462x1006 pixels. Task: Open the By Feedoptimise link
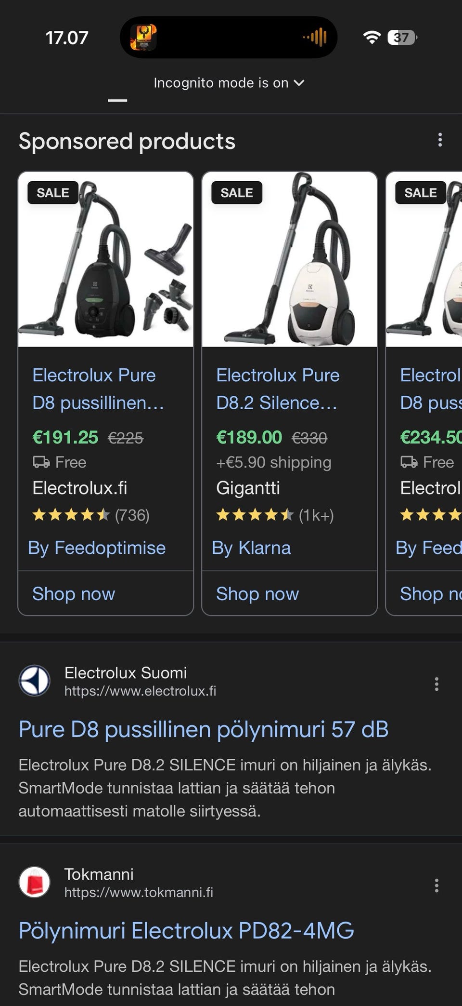tap(97, 548)
